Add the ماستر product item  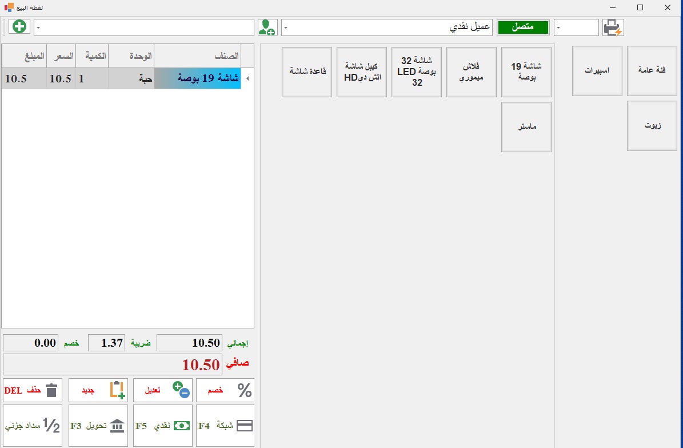tap(526, 127)
